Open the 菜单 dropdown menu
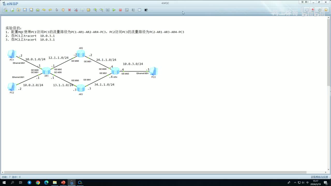 pyautogui.click(x=305, y=2)
